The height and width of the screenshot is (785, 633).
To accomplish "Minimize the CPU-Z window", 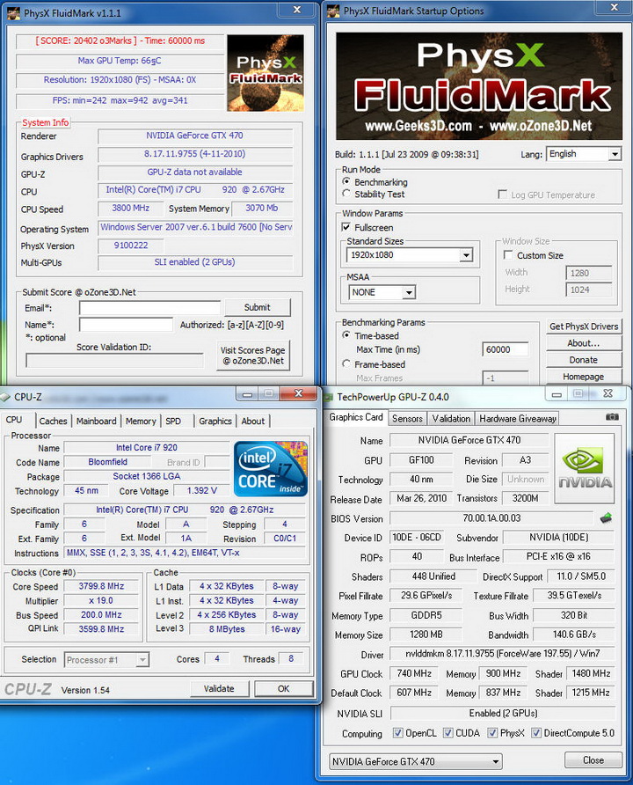I will click(247, 394).
